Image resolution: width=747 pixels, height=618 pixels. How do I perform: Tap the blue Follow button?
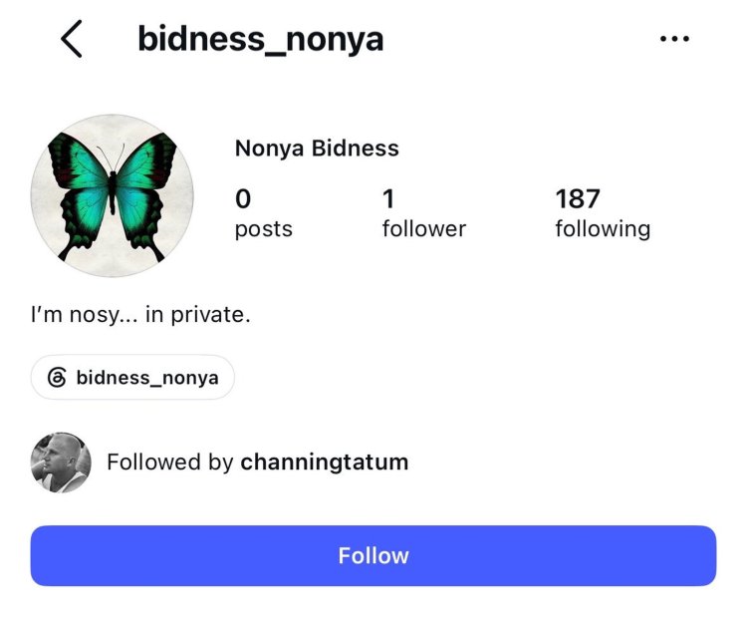coord(373,555)
